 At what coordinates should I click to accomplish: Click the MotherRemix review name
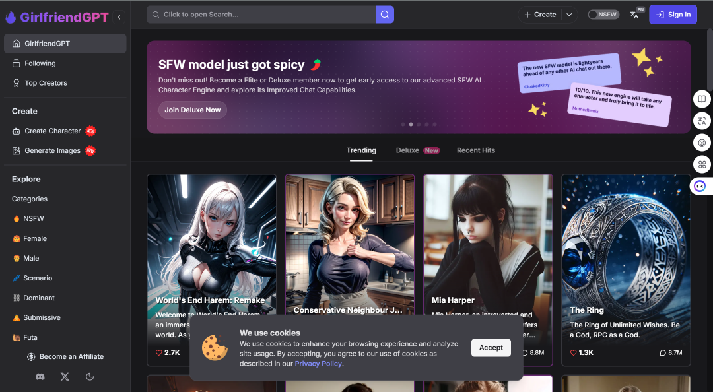pyautogui.click(x=585, y=110)
